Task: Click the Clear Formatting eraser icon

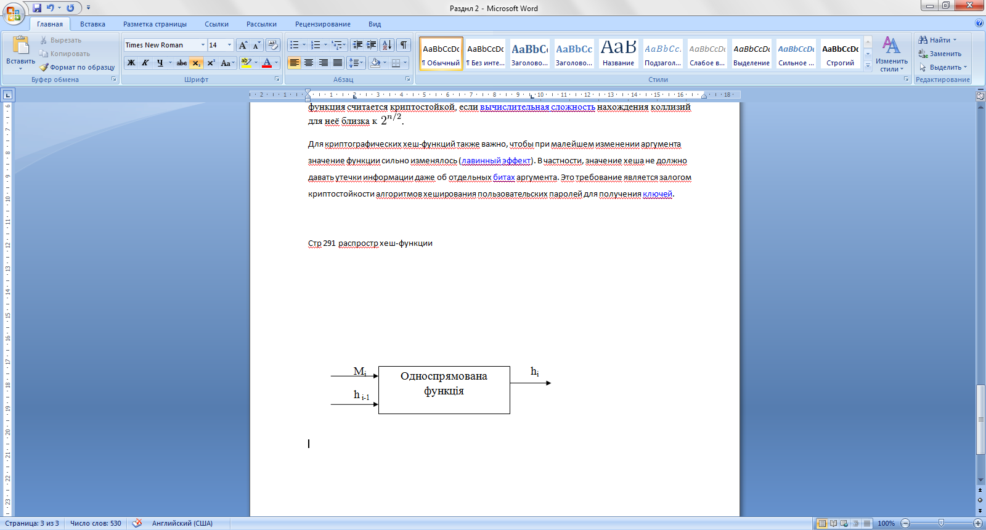Action: (x=273, y=45)
